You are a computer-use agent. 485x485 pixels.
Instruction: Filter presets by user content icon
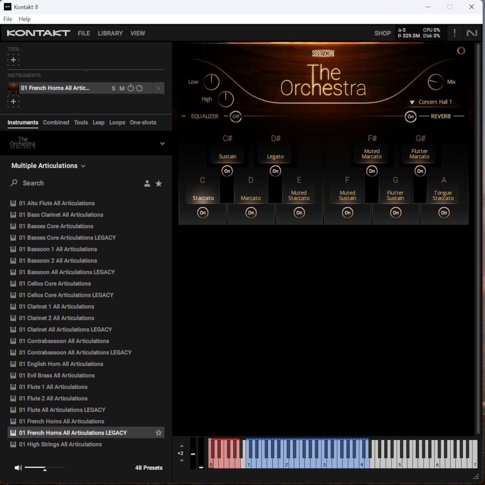pyautogui.click(x=147, y=184)
